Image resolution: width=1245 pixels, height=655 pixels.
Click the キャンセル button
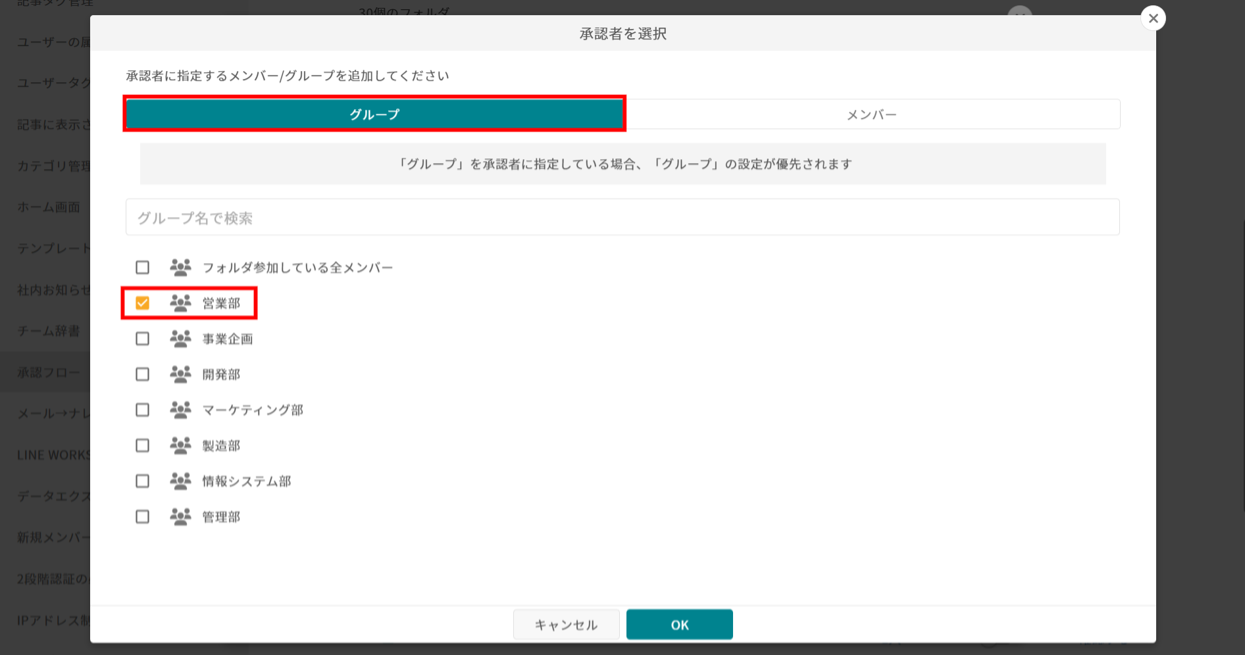tap(566, 624)
